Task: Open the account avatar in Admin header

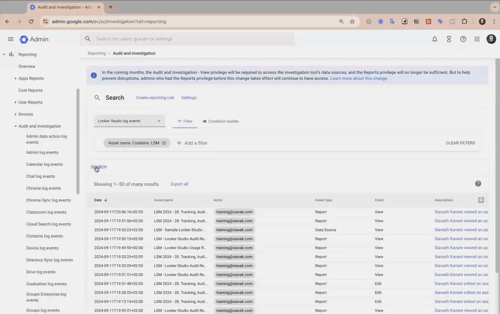Action: 491,39
